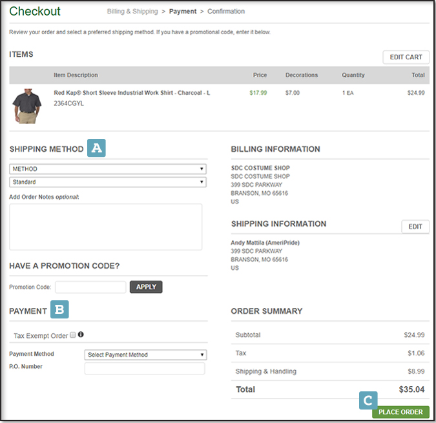436x423 pixels.
Task: Click the A callout marker badge
Action: [96, 148]
